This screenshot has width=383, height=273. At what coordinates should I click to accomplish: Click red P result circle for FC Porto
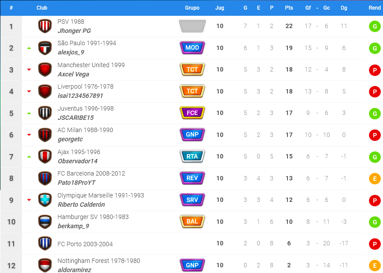coord(375,244)
